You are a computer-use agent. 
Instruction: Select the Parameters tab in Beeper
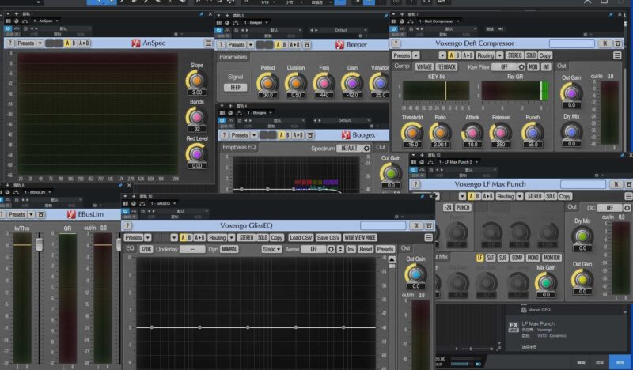pos(233,57)
